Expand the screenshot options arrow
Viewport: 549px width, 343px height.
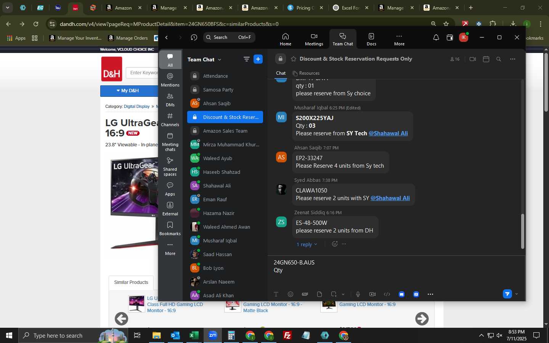pyautogui.click(x=343, y=294)
